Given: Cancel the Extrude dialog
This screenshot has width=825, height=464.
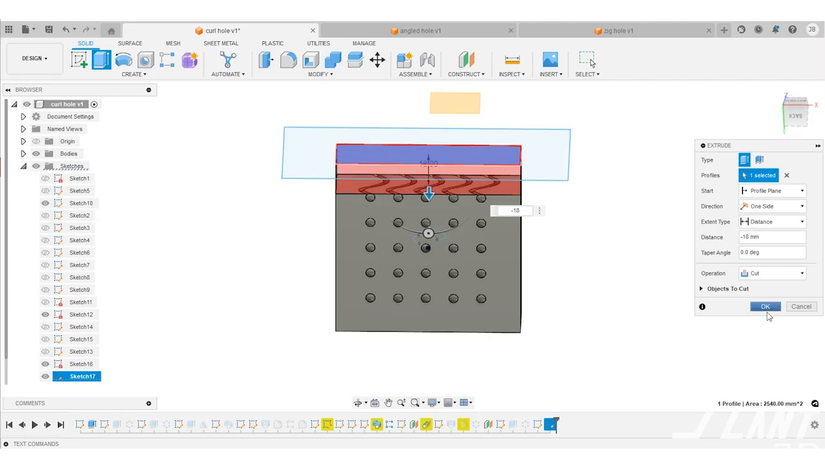Looking at the screenshot, I should [801, 307].
